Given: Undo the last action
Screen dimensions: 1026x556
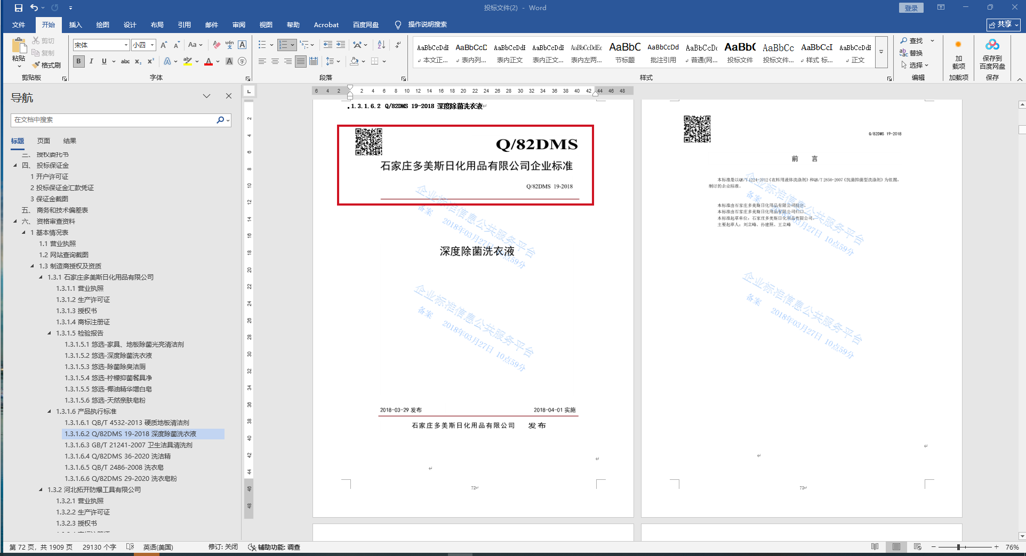Looking at the screenshot, I should [x=34, y=8].
